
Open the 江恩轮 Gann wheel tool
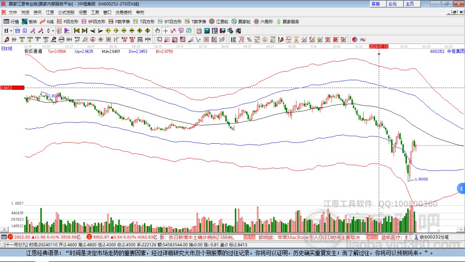pos(219,21)
